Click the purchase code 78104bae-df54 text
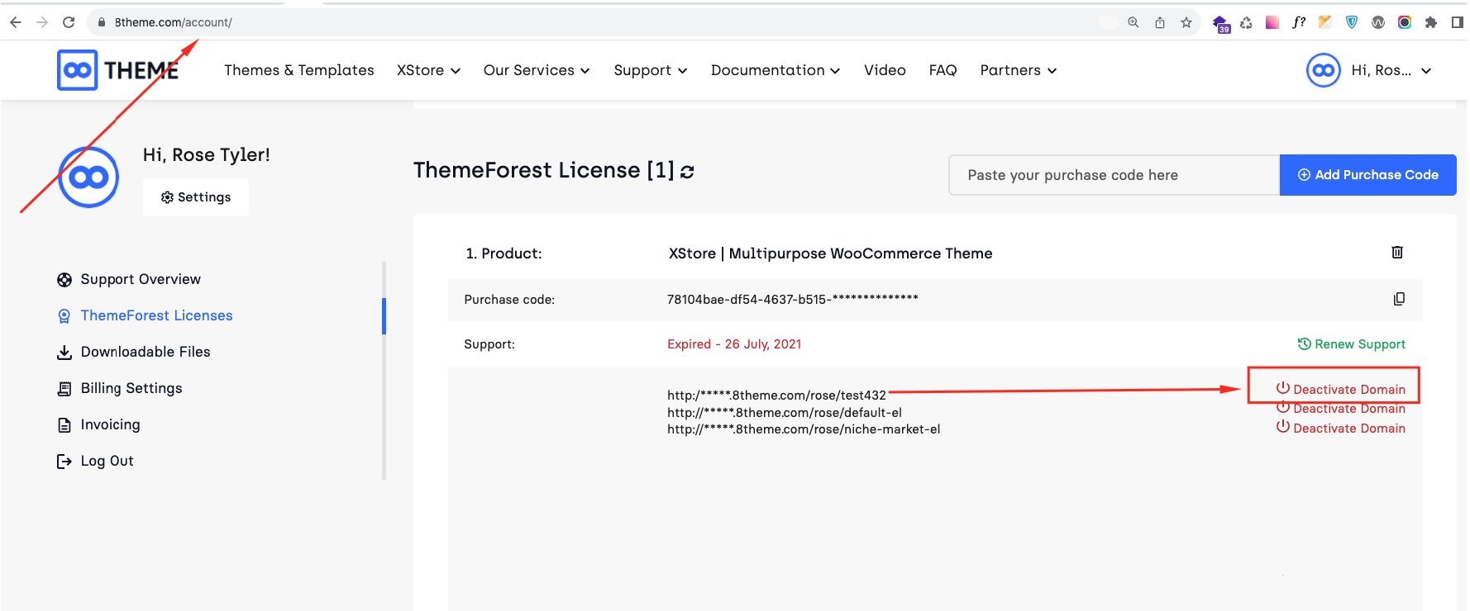Viewport: 1470px width, 611px height. [792, 299]
